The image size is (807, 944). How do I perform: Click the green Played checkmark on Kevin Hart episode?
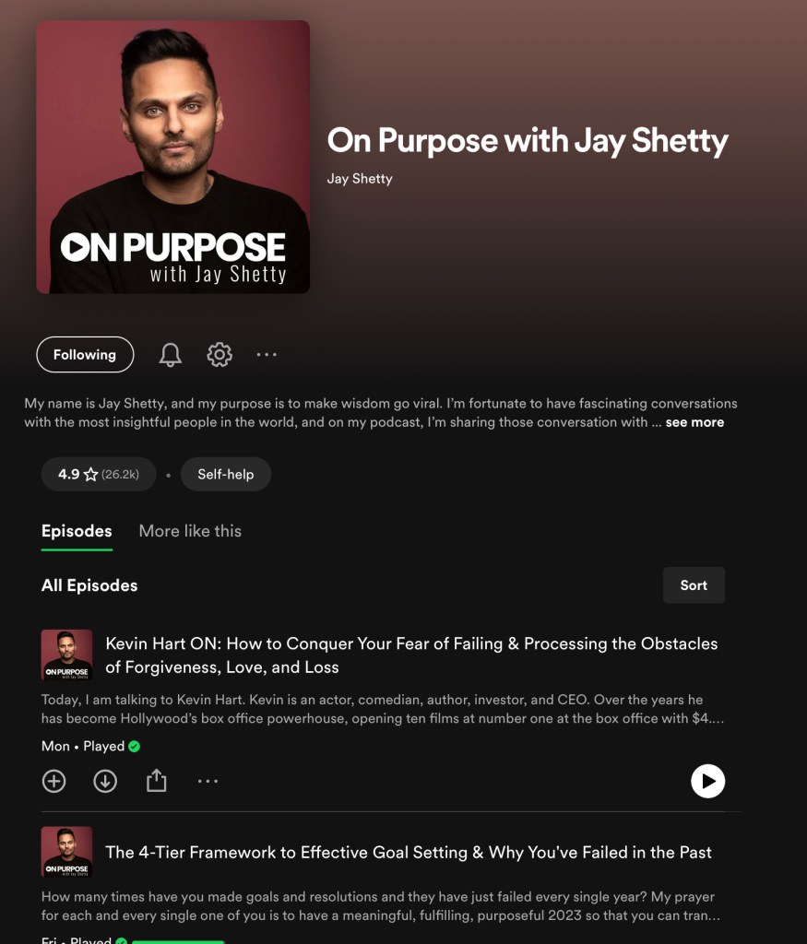point(135,747)
